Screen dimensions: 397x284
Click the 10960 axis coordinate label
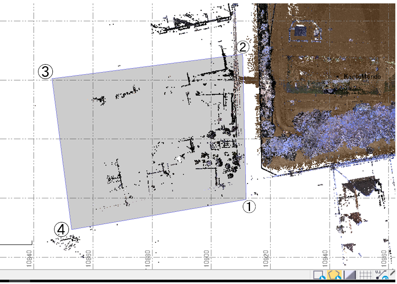tap(384, 258)
